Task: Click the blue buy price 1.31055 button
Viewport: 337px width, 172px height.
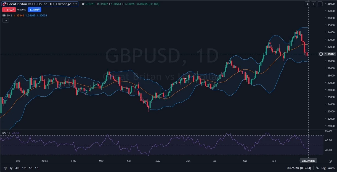Action: coord(35,10)
